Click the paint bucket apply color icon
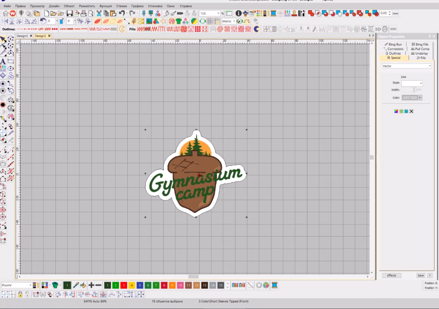Viewport: 439px width, 309px height. pyautogui.click(x=83, y=285)
